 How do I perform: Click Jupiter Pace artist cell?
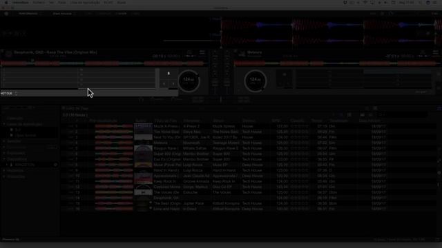pyautogui.click(x=193, y=203)
